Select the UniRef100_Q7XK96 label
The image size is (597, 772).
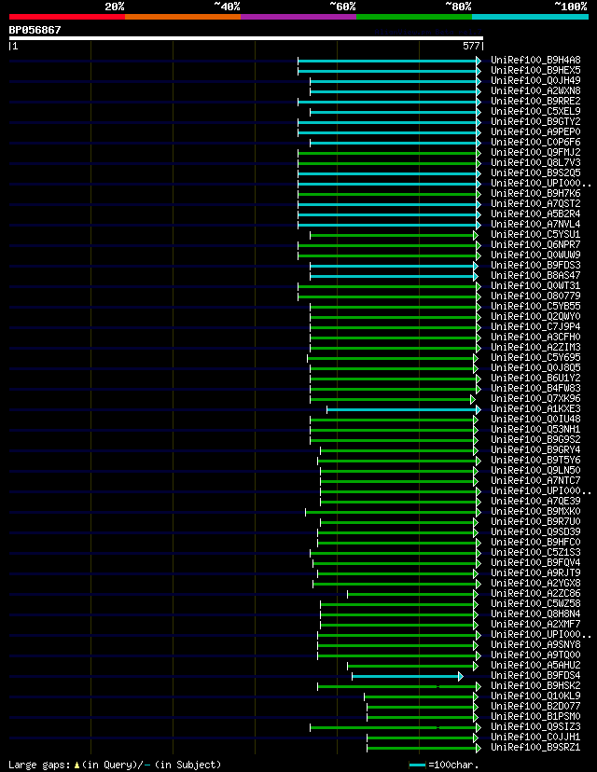[x=535, y=398]
